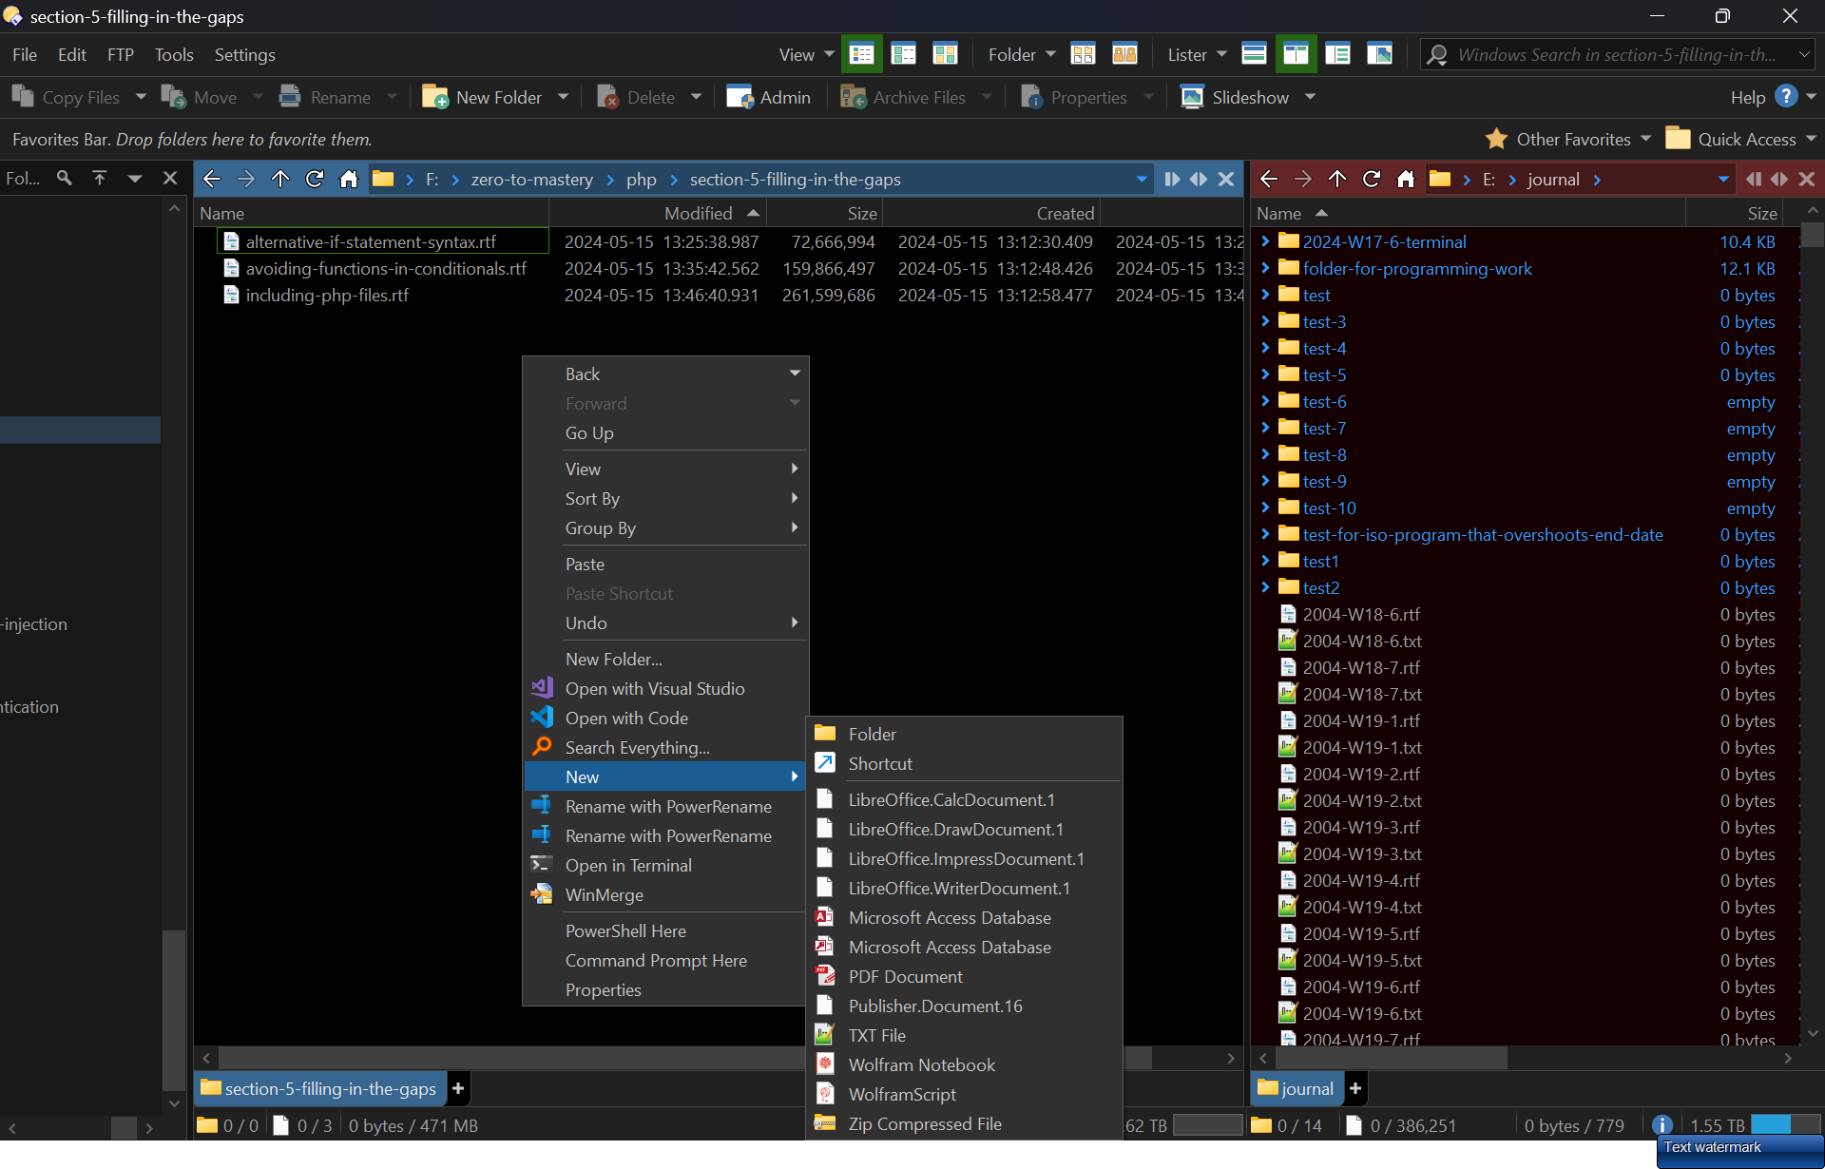Open the Settings menu

coord(244,54)
